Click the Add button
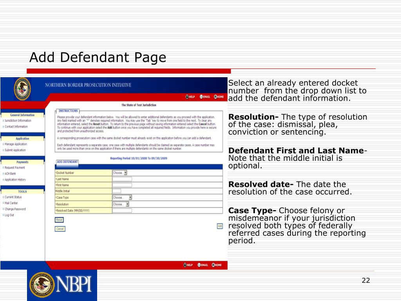This screenshot has width=401, height=301. pos(220,226)
